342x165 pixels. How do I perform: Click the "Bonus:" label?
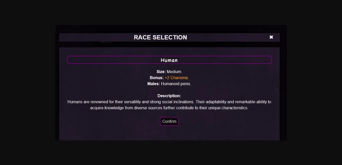click(x=156, y=78)
